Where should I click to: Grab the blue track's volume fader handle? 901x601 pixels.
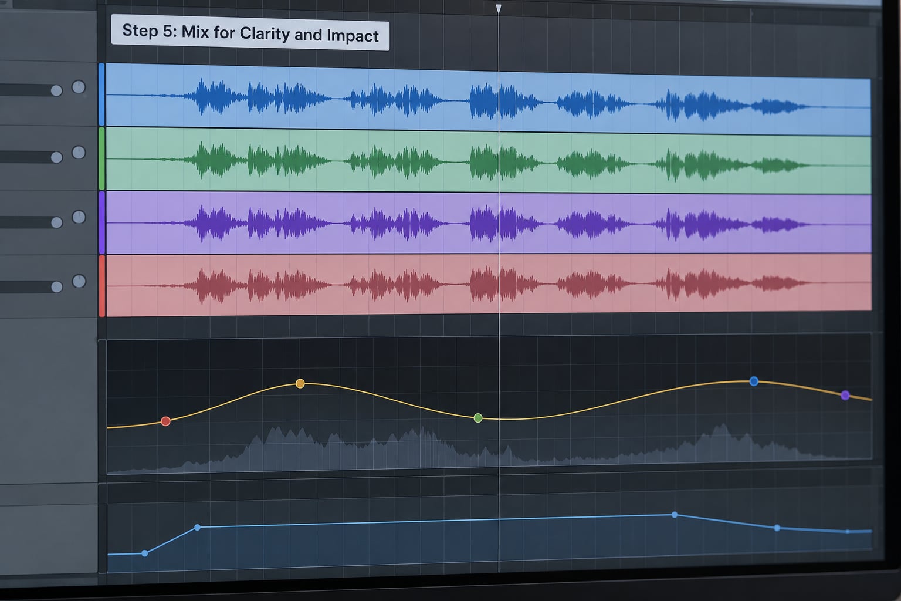coord(56,90)
